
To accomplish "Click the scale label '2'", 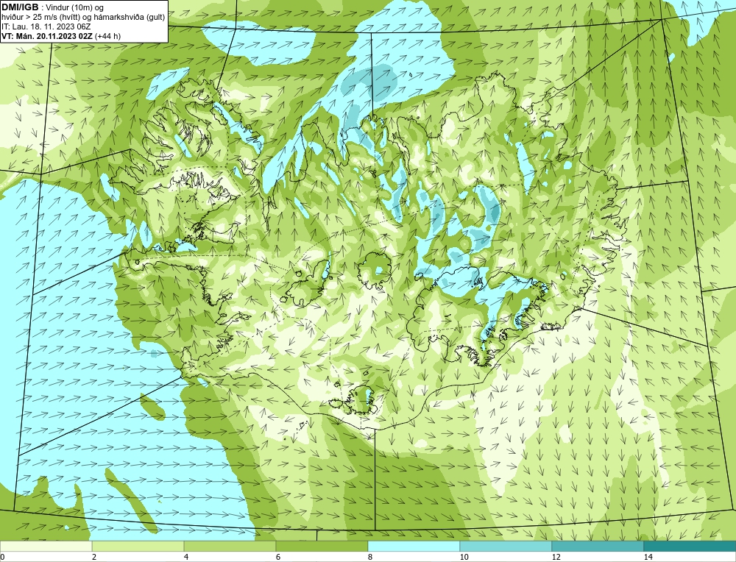I will click(x=94, y=557).
